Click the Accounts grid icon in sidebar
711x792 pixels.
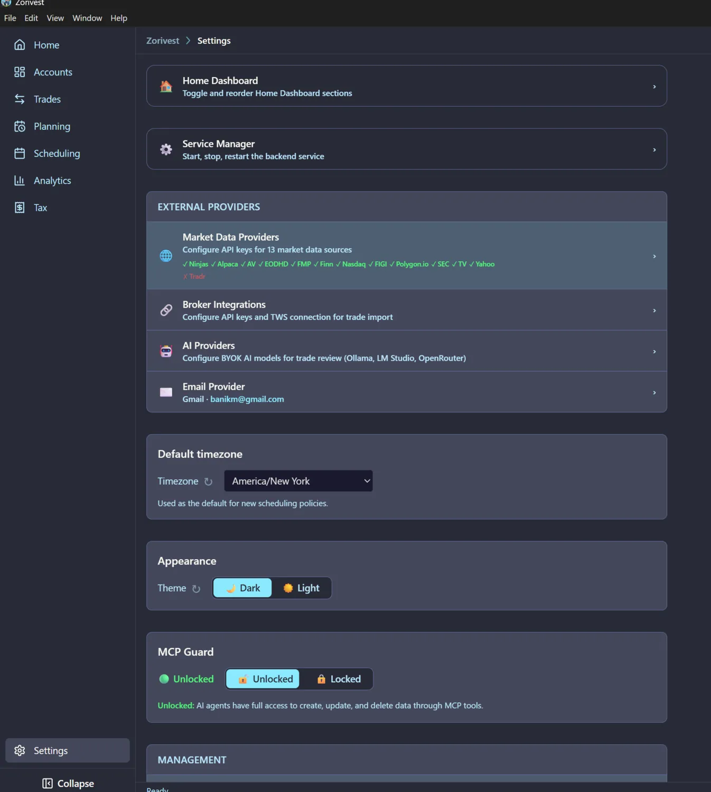20,72
